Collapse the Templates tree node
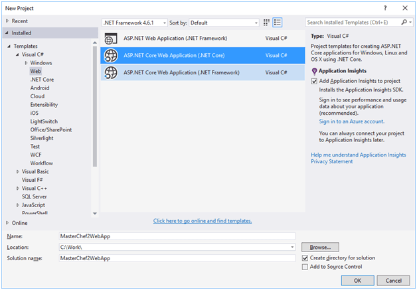417x290 pixels. (9, 46)
